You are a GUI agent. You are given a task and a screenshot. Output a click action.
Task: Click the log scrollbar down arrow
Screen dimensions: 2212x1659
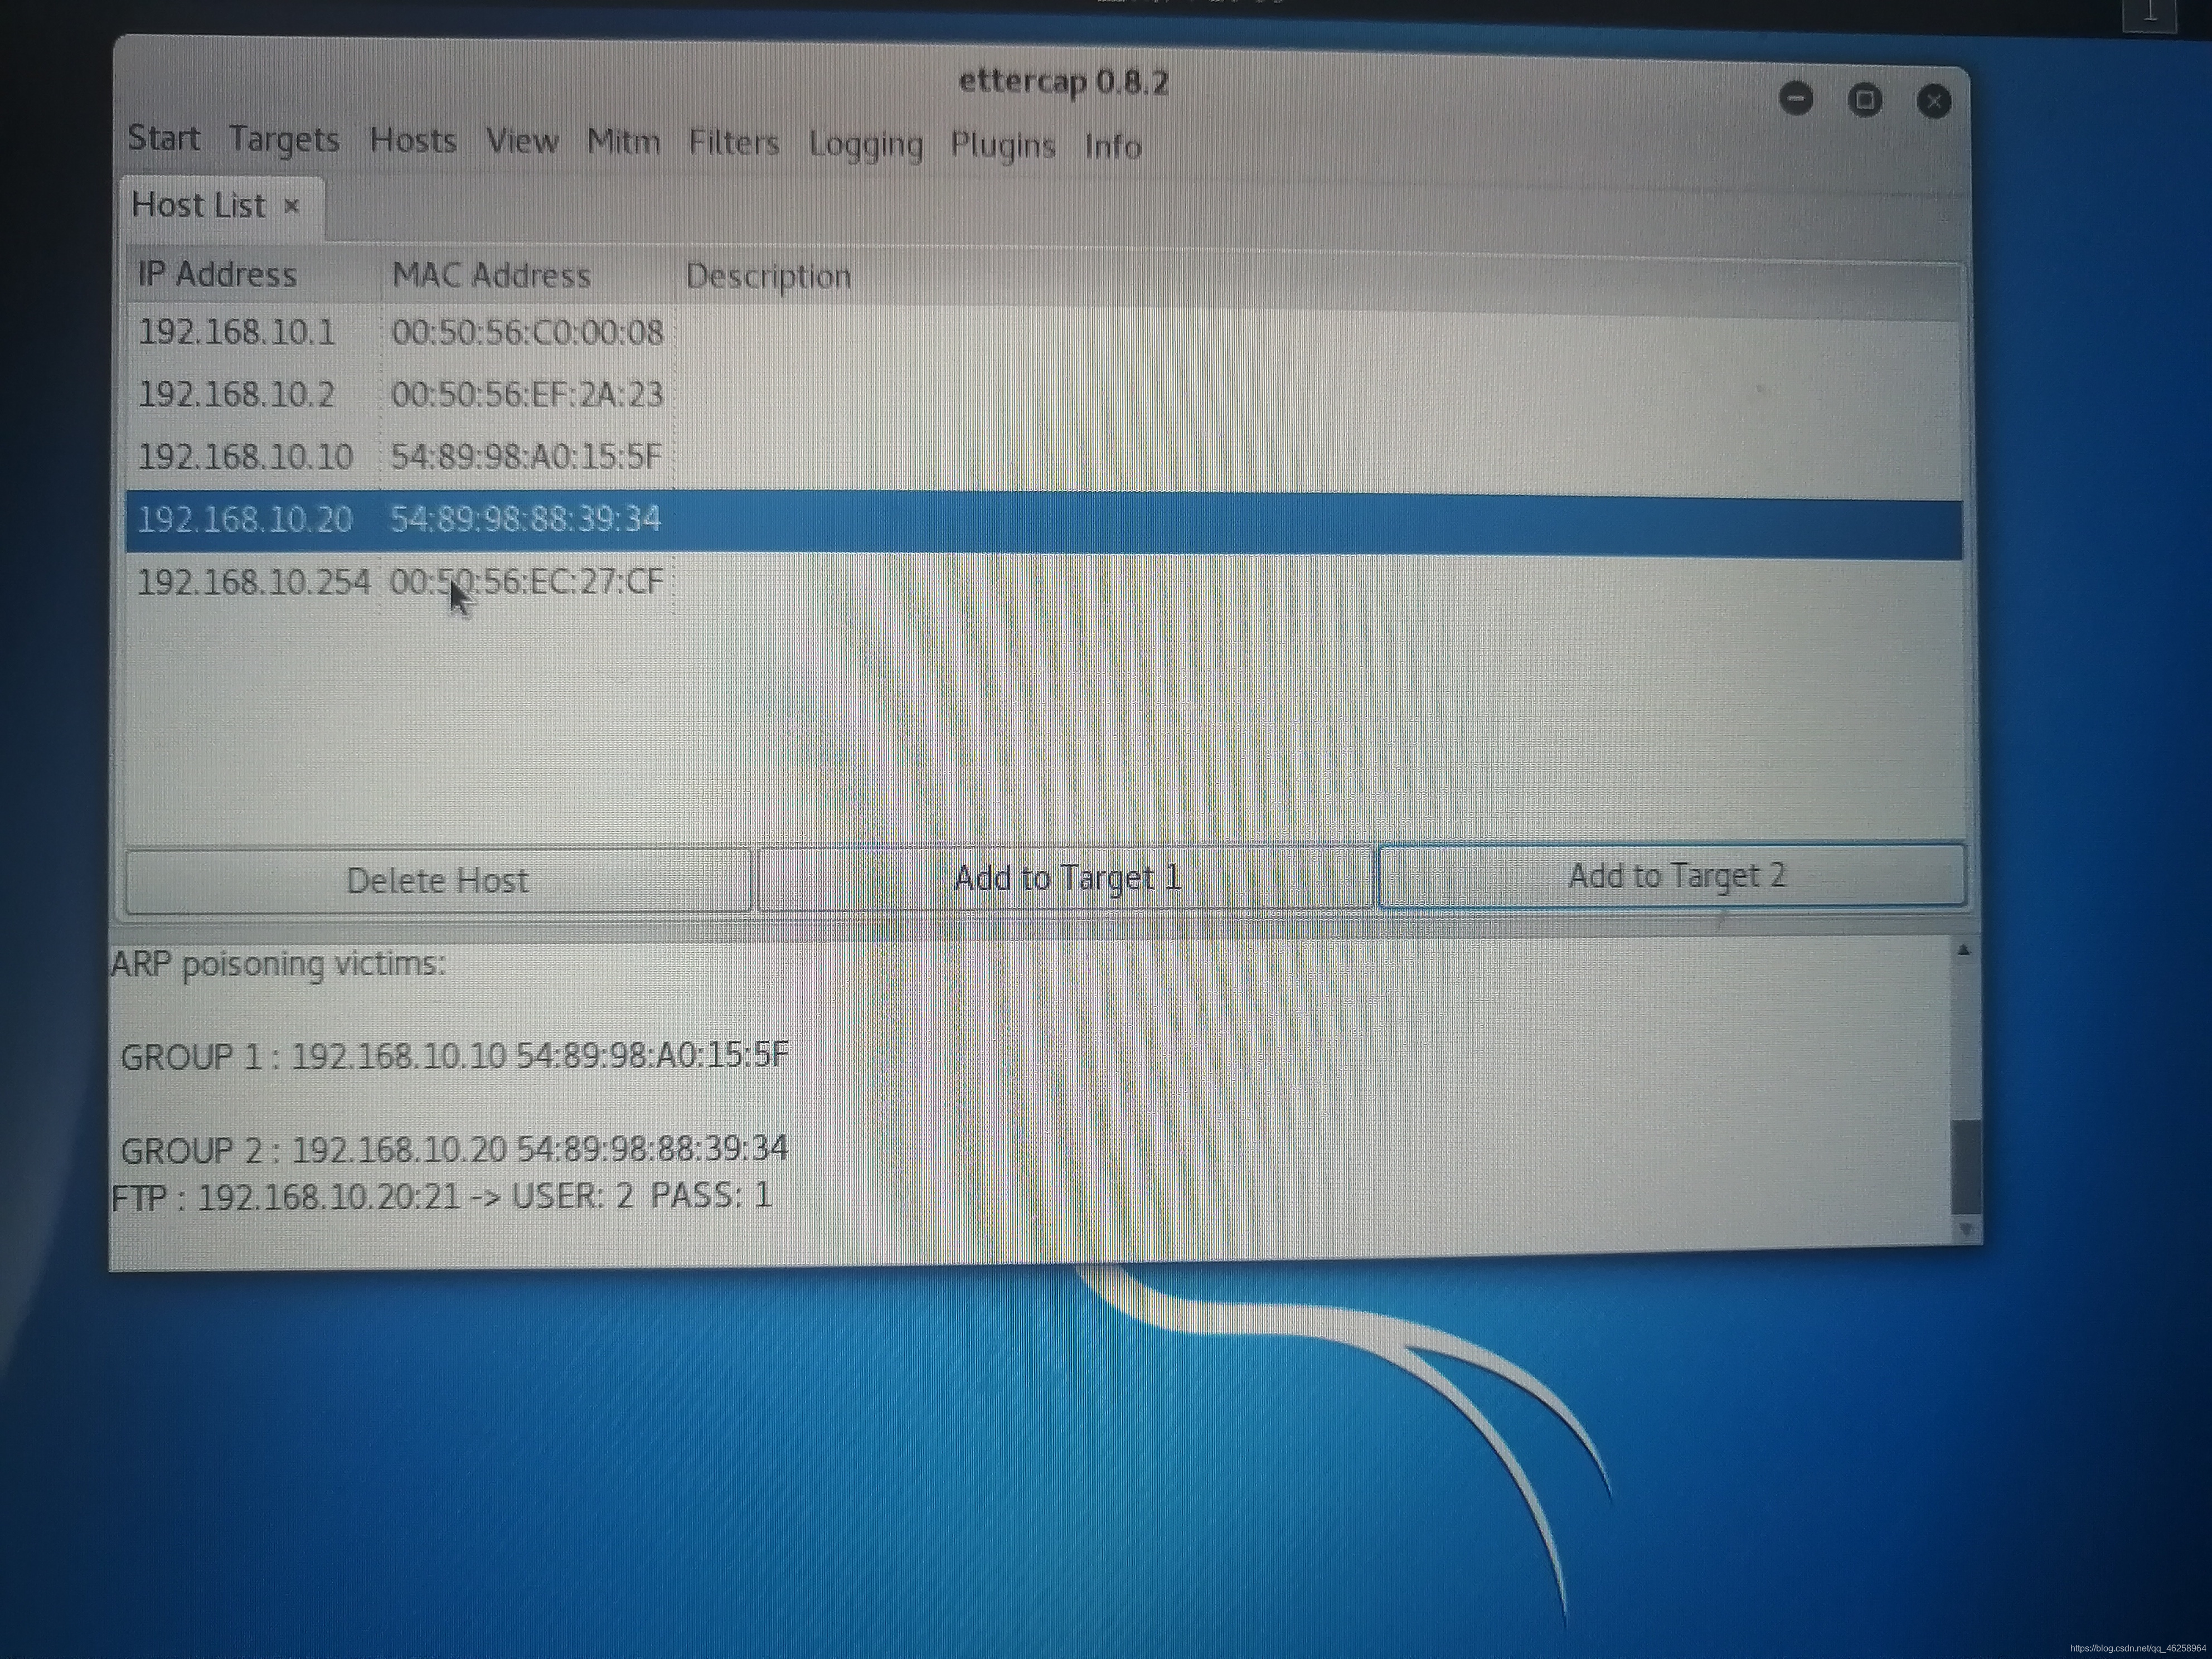[1965, 1229]
